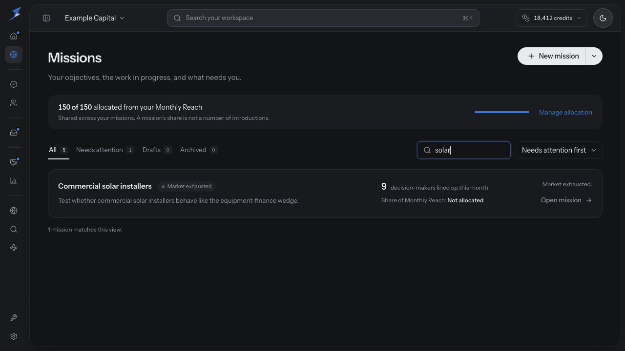Open the Example Capital workspace switcher
The image size is (625, 351).
click(x=95, y=18)
